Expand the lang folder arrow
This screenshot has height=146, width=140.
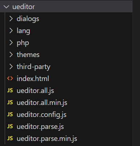tap(11, 31)
